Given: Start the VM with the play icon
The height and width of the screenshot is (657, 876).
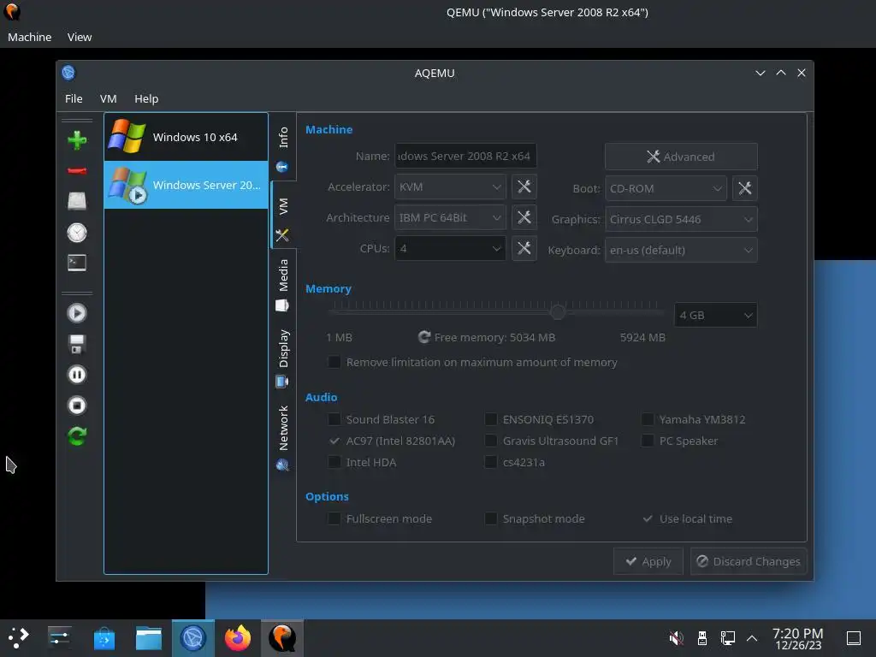Looking at the screenshot, I should pos(77,313).
